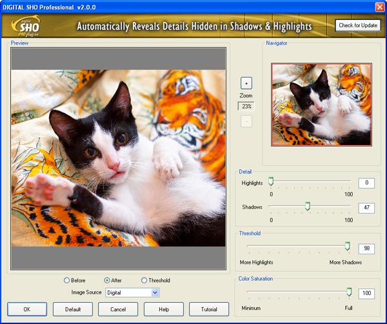Close the Digital SHO Professional window
387x324 pixels.
pos(379,6)
